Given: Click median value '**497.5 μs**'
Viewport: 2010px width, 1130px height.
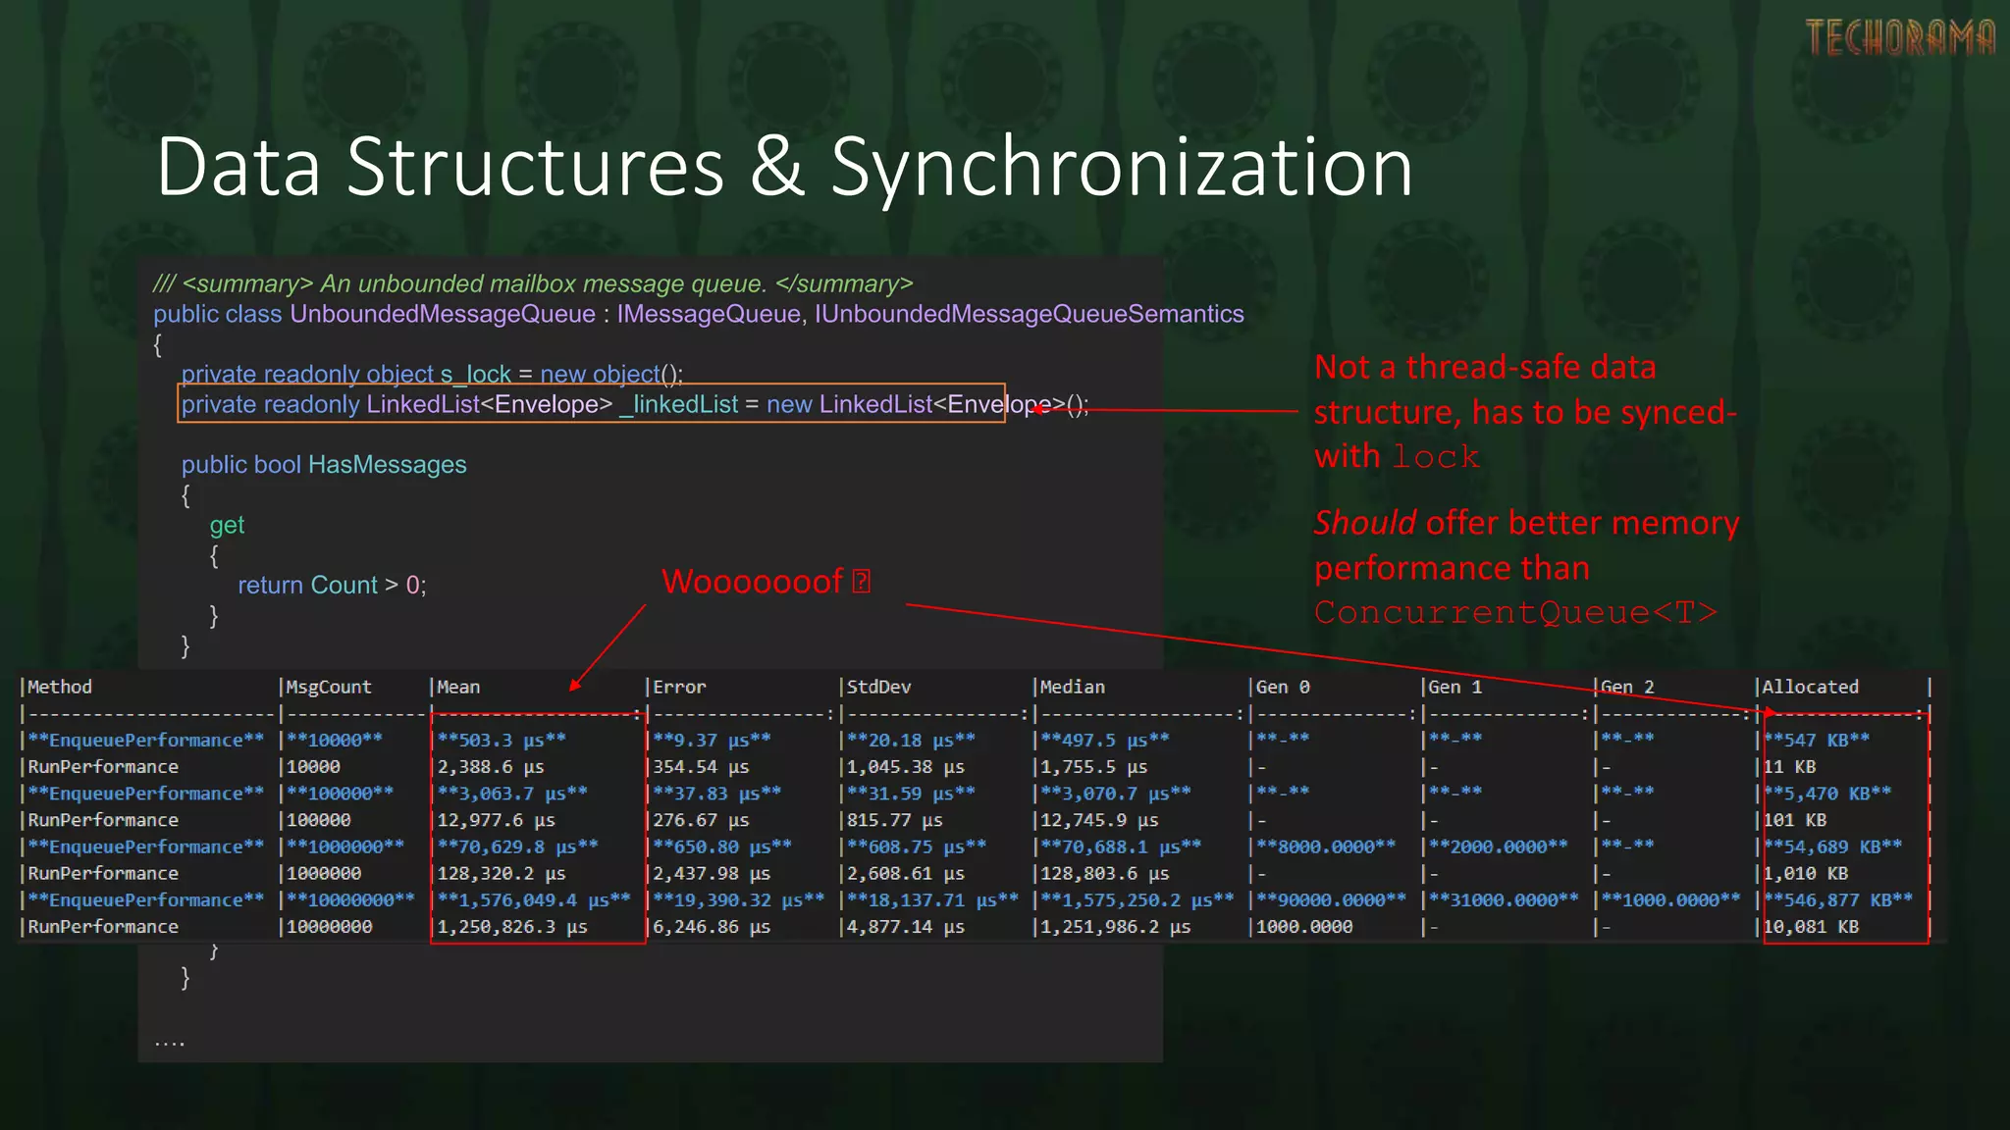Looking at the screenshot, I should pyautogui.click(x=1105, y=740).
